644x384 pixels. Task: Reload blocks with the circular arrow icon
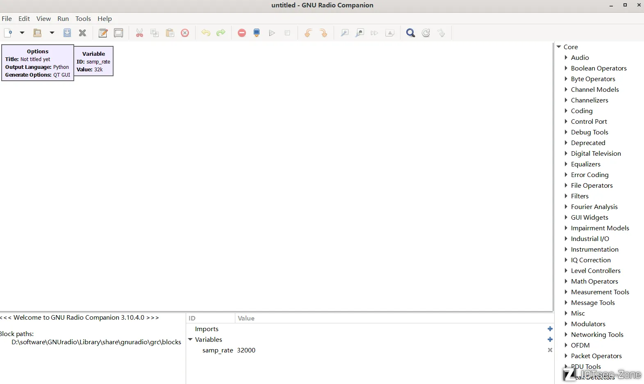click(426, 33)
